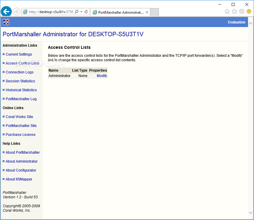Click the Online Links heading
The width and height of the screenshot is (254, 220).
[13, 108]
